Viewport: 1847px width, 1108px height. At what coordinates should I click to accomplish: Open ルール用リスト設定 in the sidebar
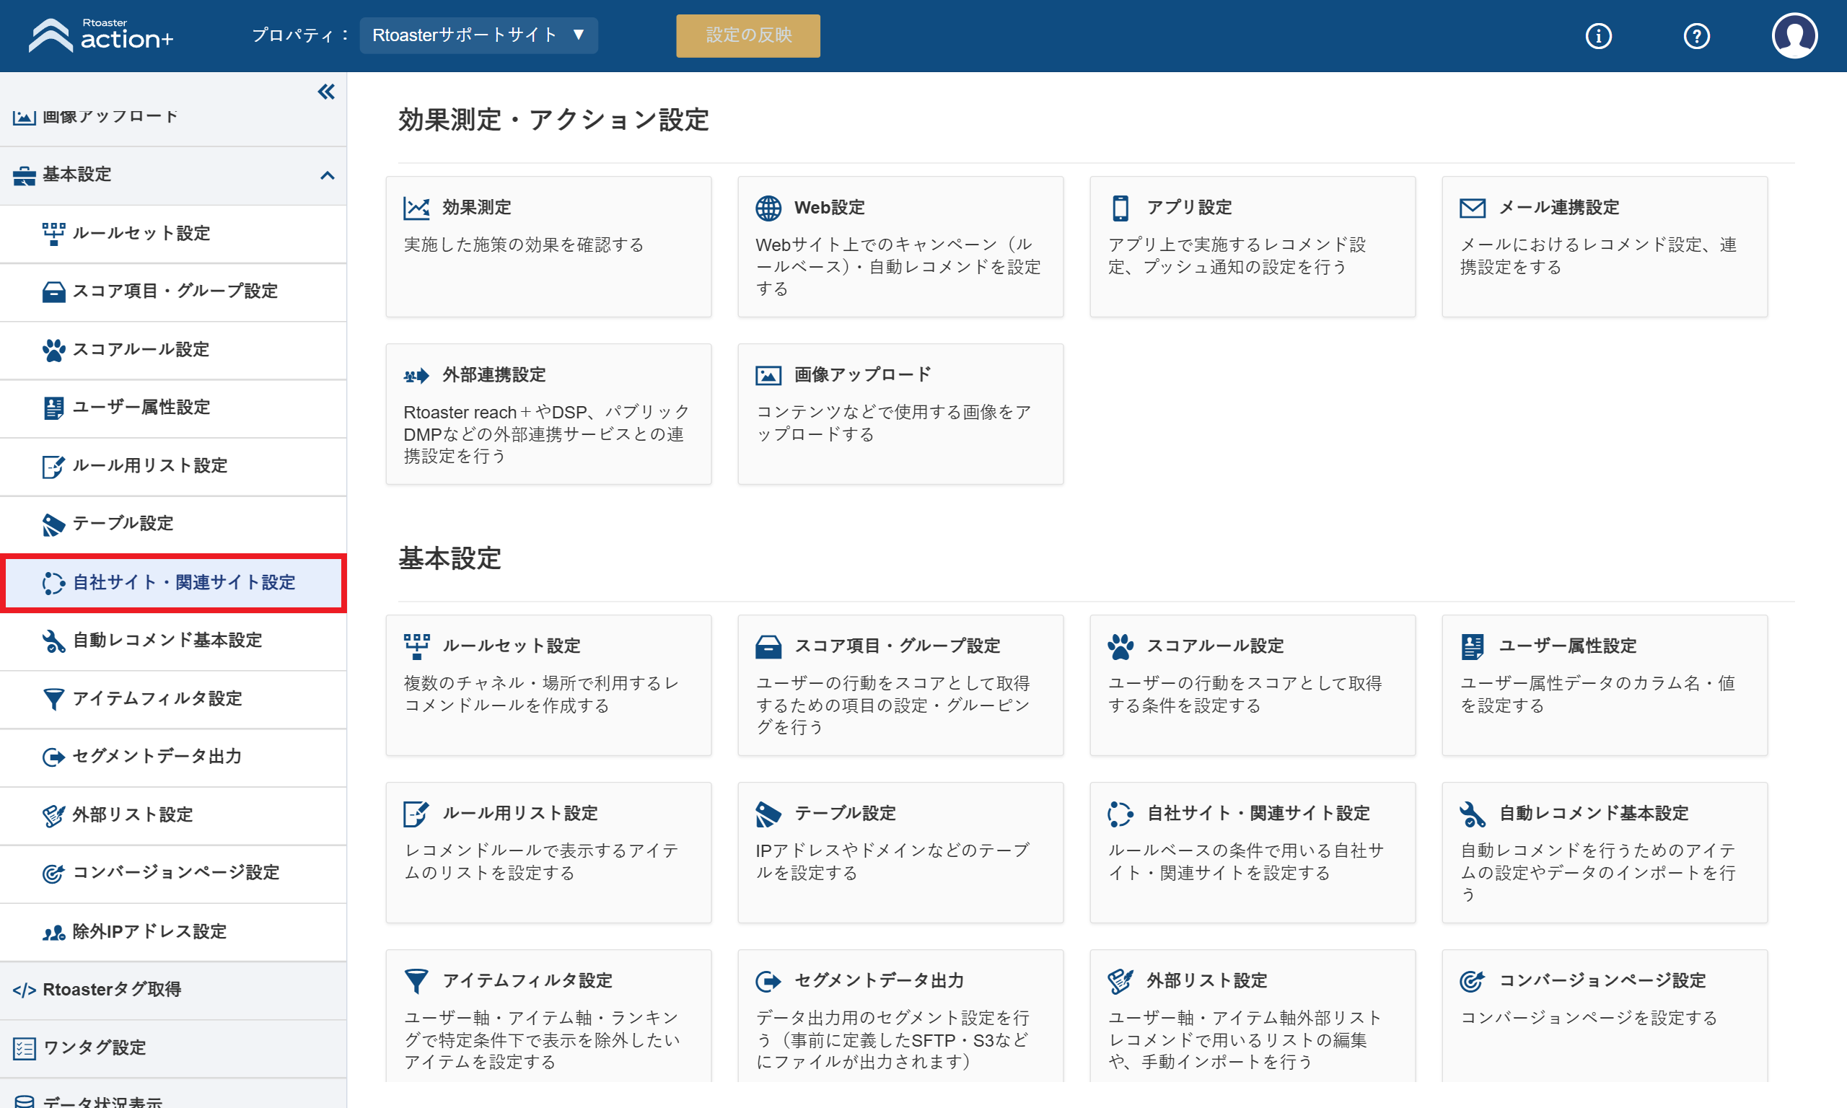[x=173, y=467]
